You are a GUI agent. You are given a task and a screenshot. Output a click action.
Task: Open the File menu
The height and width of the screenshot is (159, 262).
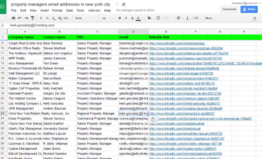[14, 10]
